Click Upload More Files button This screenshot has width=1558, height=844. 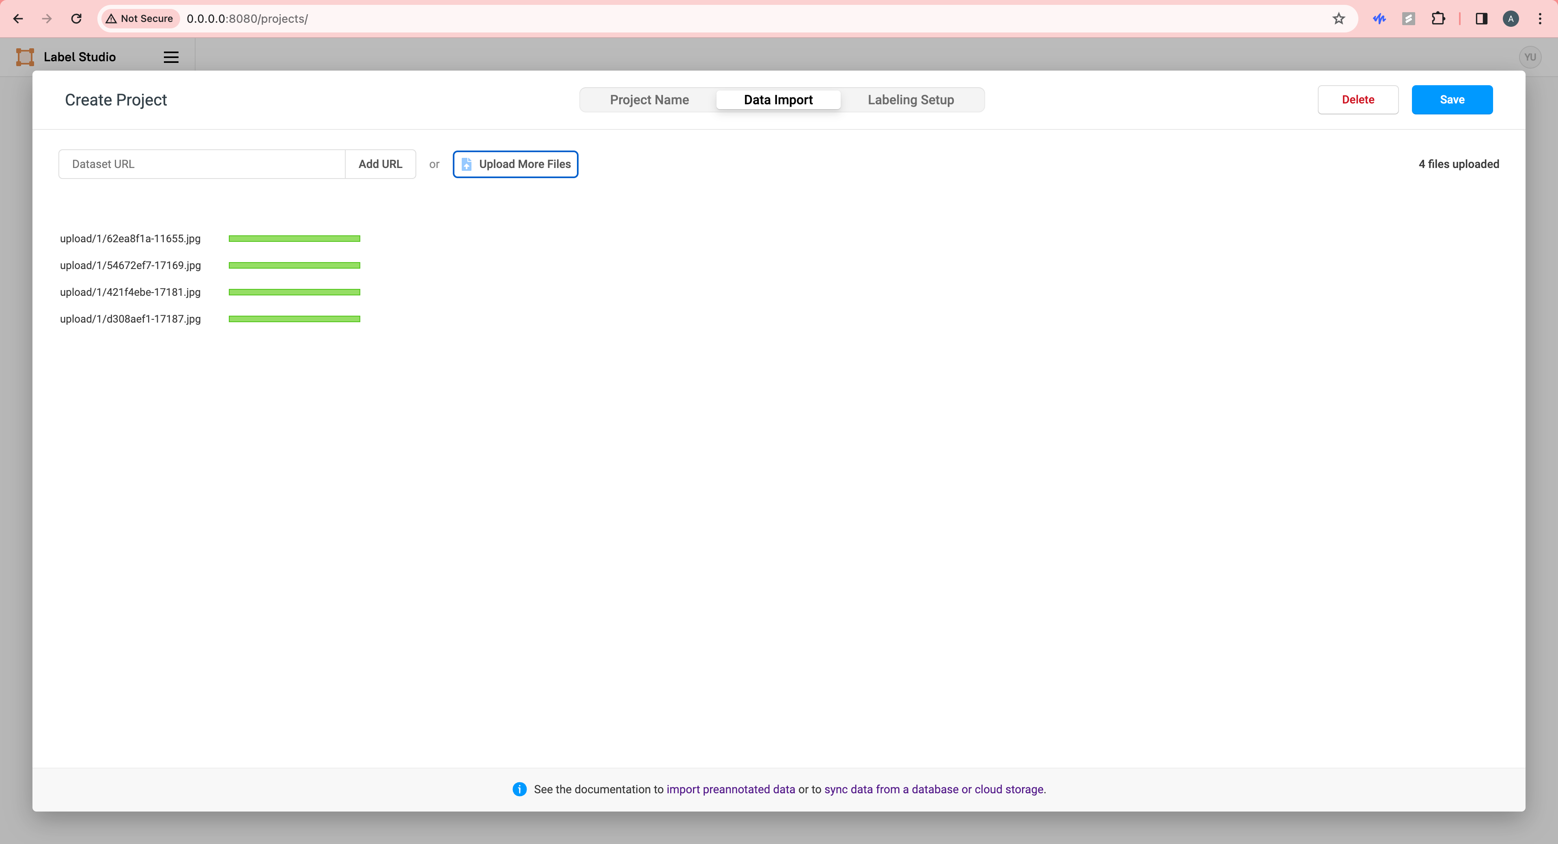(x=515, y=164)
